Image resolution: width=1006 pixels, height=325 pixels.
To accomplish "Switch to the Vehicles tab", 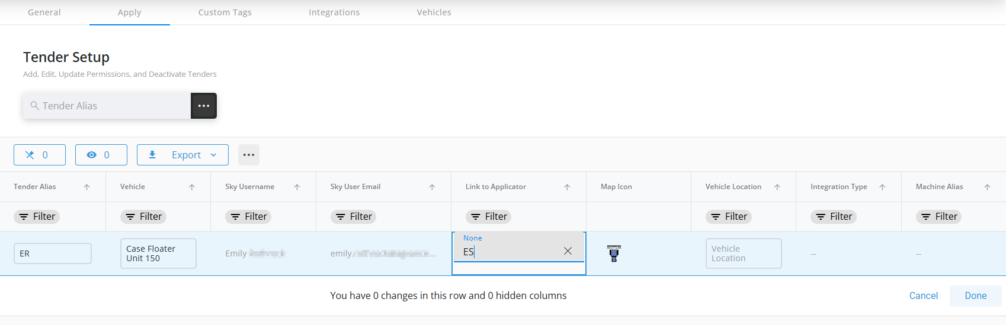I will tap(434, 12).
